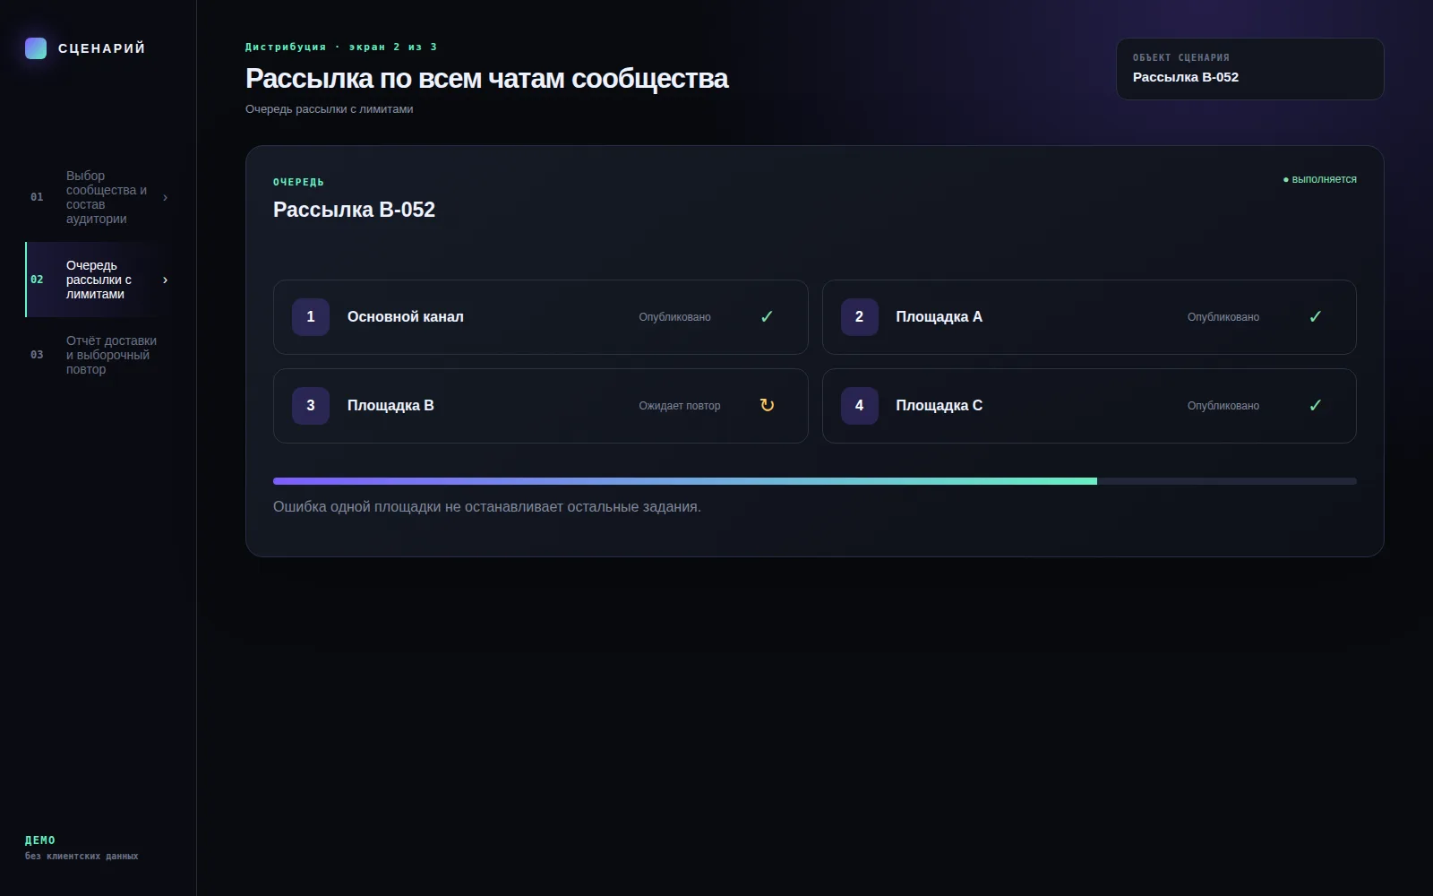Open step 02 Очередь рассылки с лимитами
This screenshot has width=1433, height=896.
[99, 280]
